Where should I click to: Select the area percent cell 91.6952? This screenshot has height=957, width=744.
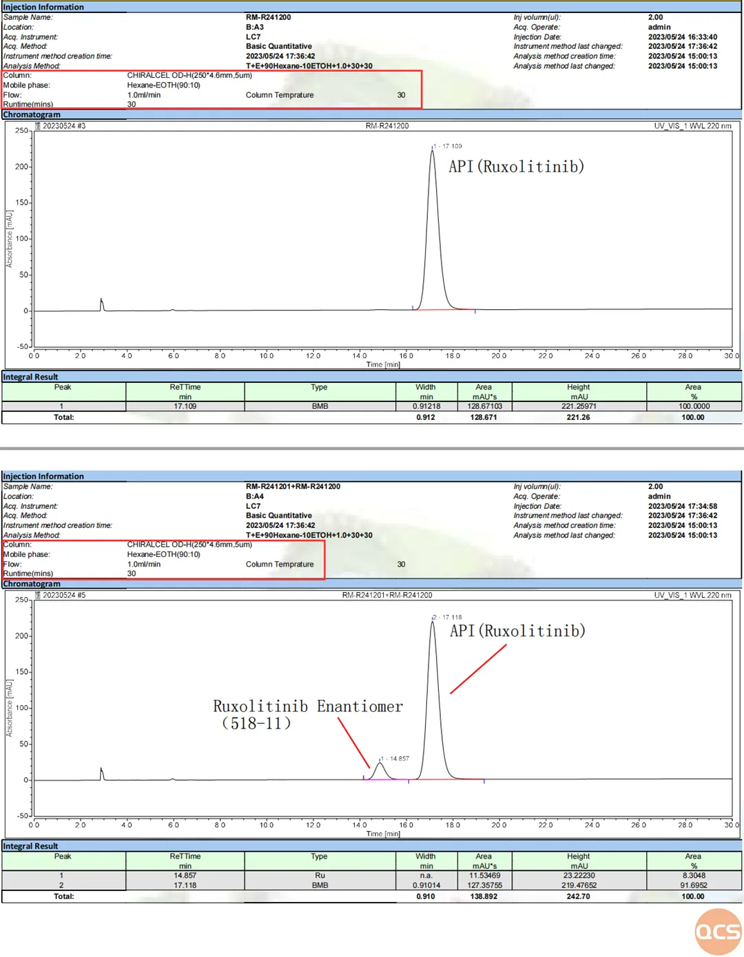tap(694, 885)
